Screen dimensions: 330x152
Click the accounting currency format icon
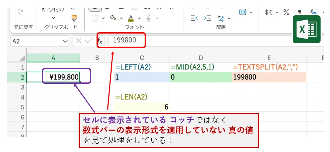point(269,12)
